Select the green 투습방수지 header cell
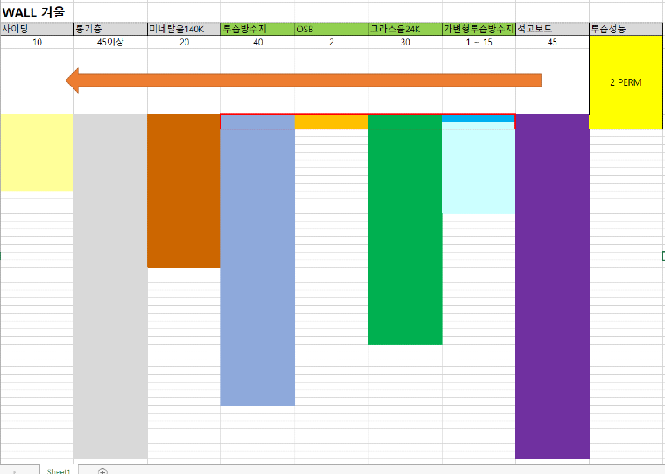 (x=257, y=29)
